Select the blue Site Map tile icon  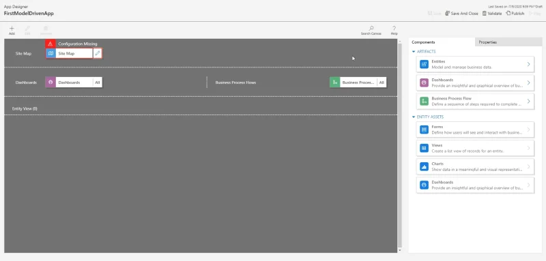[51, 54]
